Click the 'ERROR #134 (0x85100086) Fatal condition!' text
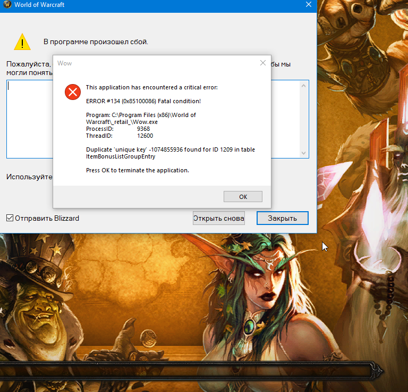Image resolution: width=408 pixels, height=392 pixels. point(143,101)
